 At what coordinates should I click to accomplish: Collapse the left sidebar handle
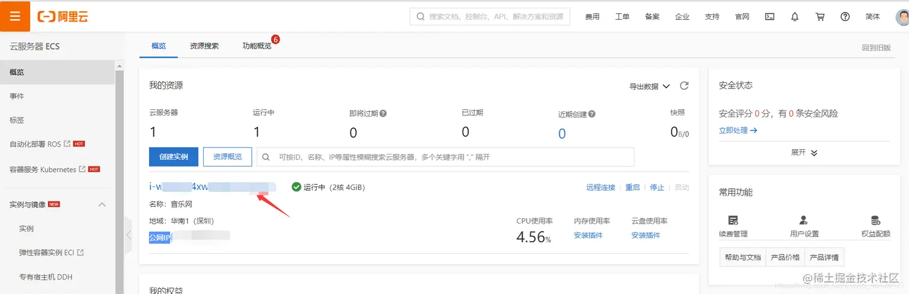[x=128, y=234]
